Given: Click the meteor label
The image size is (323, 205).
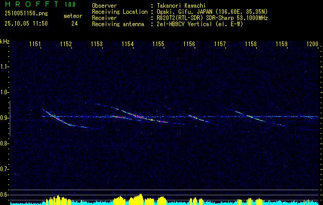Looking at the screenshot, I should click(x=73, y=16).
